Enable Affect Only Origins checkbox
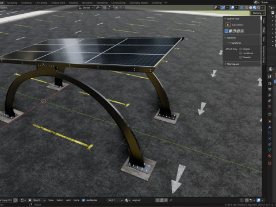 point(240,49)
